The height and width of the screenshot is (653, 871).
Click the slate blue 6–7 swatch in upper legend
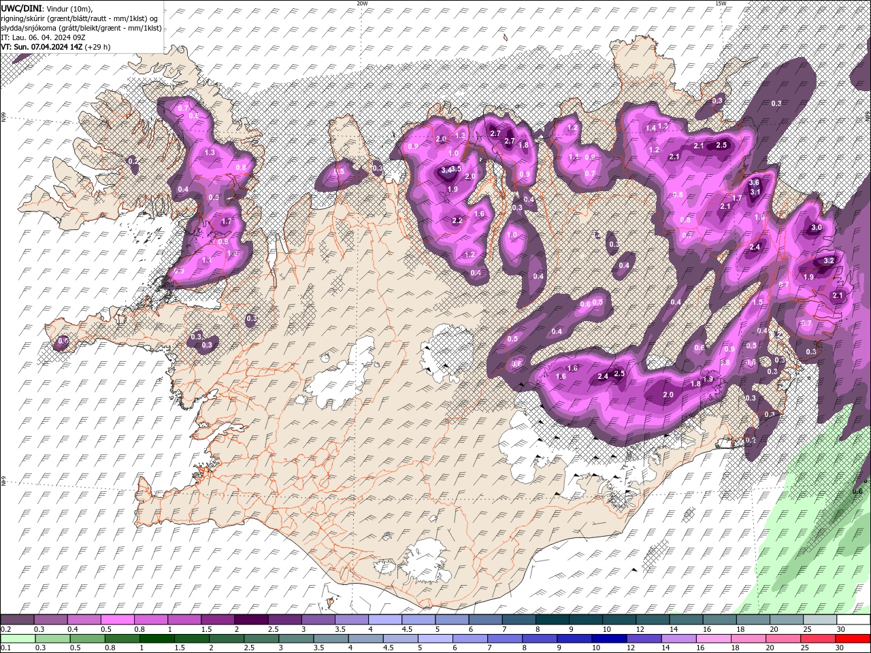[x=486, y=620]
